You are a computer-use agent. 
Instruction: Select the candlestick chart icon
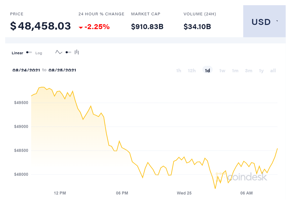[x=77, y=52]
